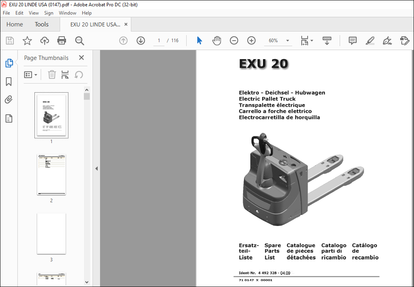Click the Ident-Nr. 4 492 328 text
Screen dimensions: 414x287
[x=264, y=273]
